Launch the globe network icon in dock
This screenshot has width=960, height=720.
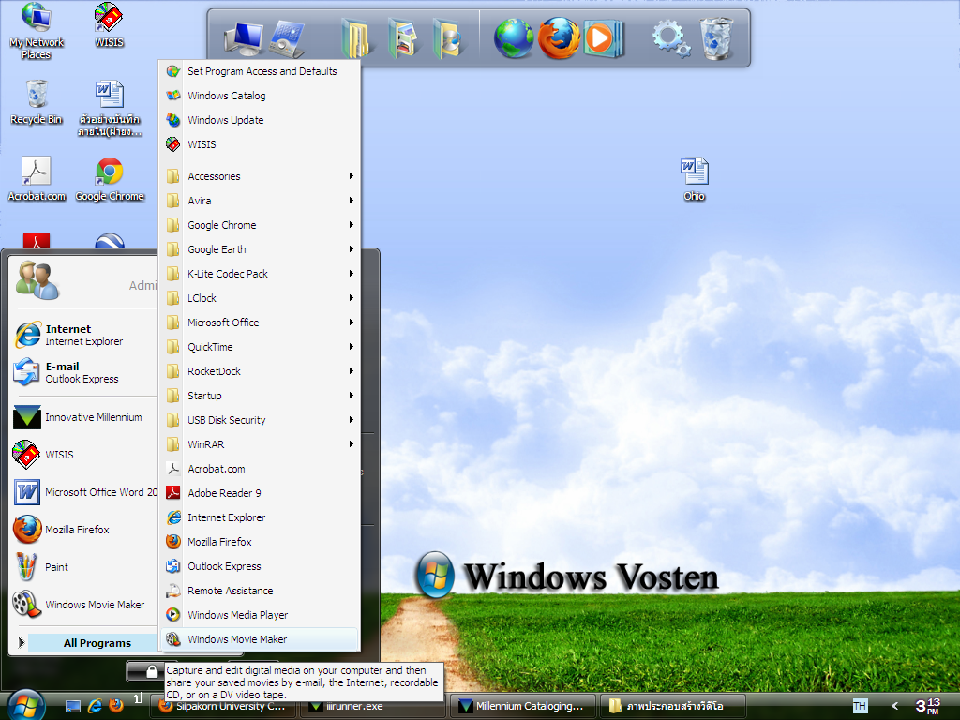[514, 38]
